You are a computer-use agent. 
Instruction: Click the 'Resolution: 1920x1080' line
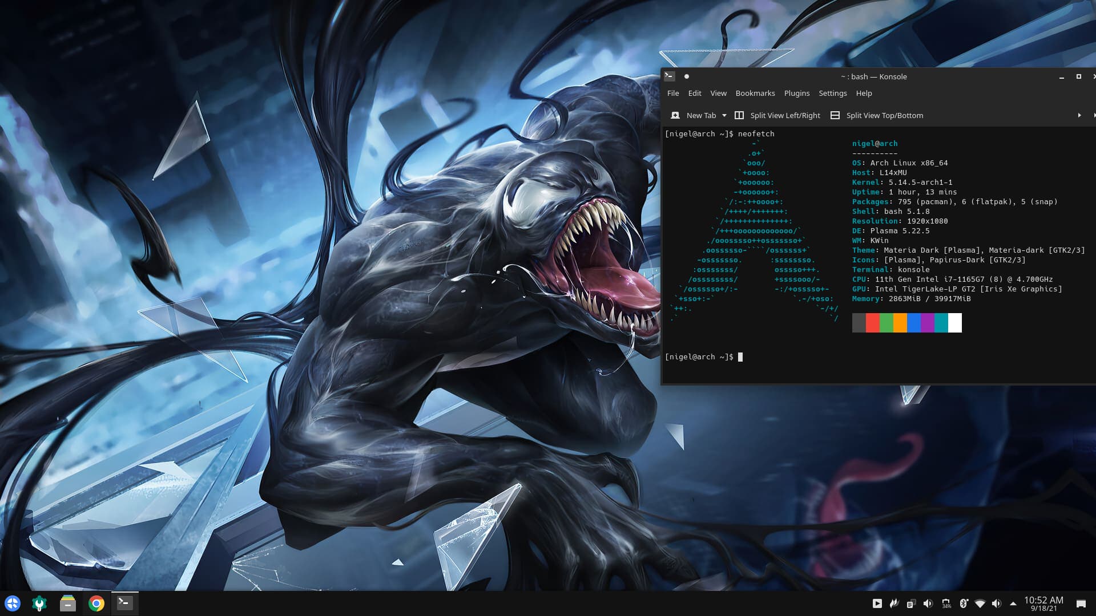point(900,221)
